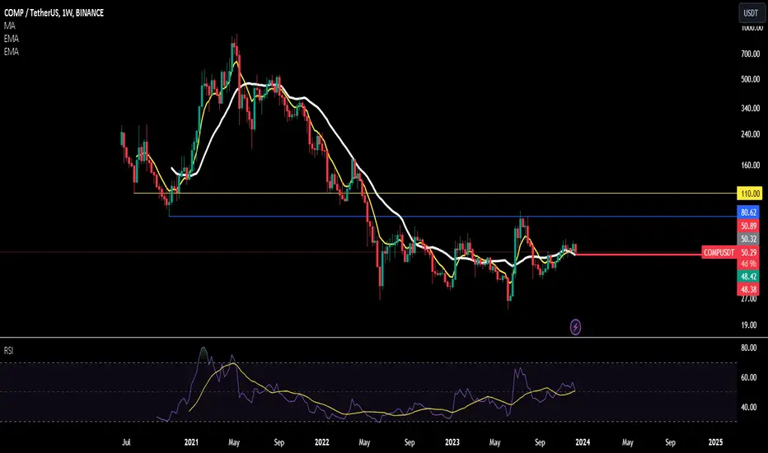Click the gray 50.32 price label

coord(748,239)
